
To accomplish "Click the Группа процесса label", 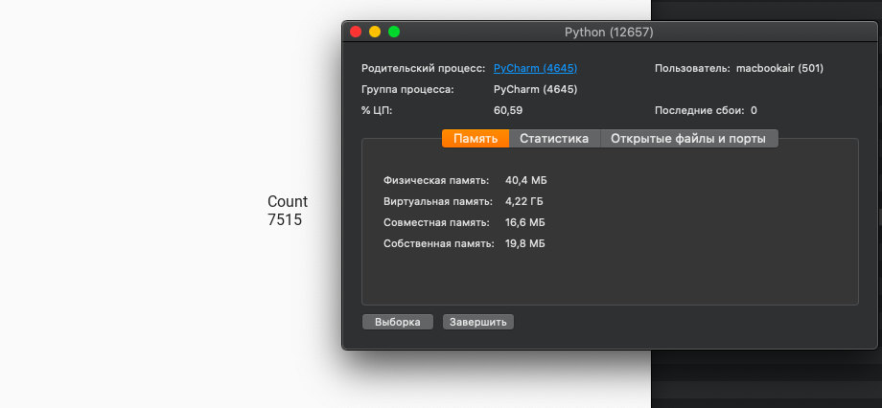I will 407,89.
